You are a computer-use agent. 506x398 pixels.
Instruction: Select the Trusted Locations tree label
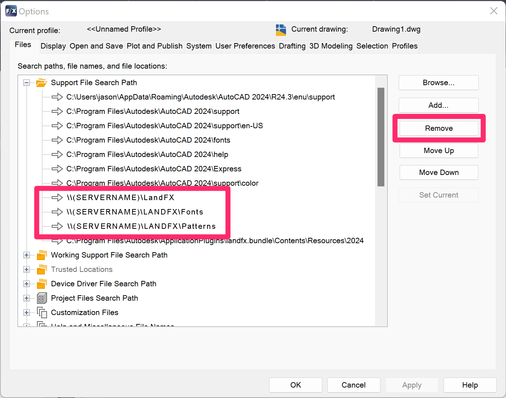point(82,269)
